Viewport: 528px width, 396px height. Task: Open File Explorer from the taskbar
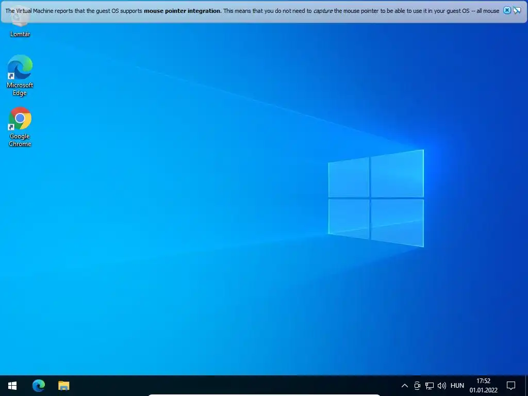point(63,385)
